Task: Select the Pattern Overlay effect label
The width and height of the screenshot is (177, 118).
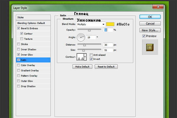Action: tap(29, 76)
